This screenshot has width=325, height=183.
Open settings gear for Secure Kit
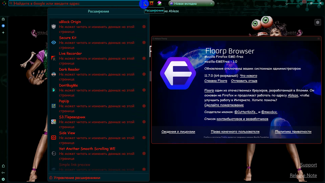pos(144,42)
